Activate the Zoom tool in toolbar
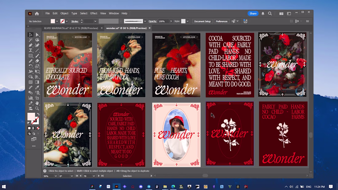The image size is (338, 190). point(37,108)
